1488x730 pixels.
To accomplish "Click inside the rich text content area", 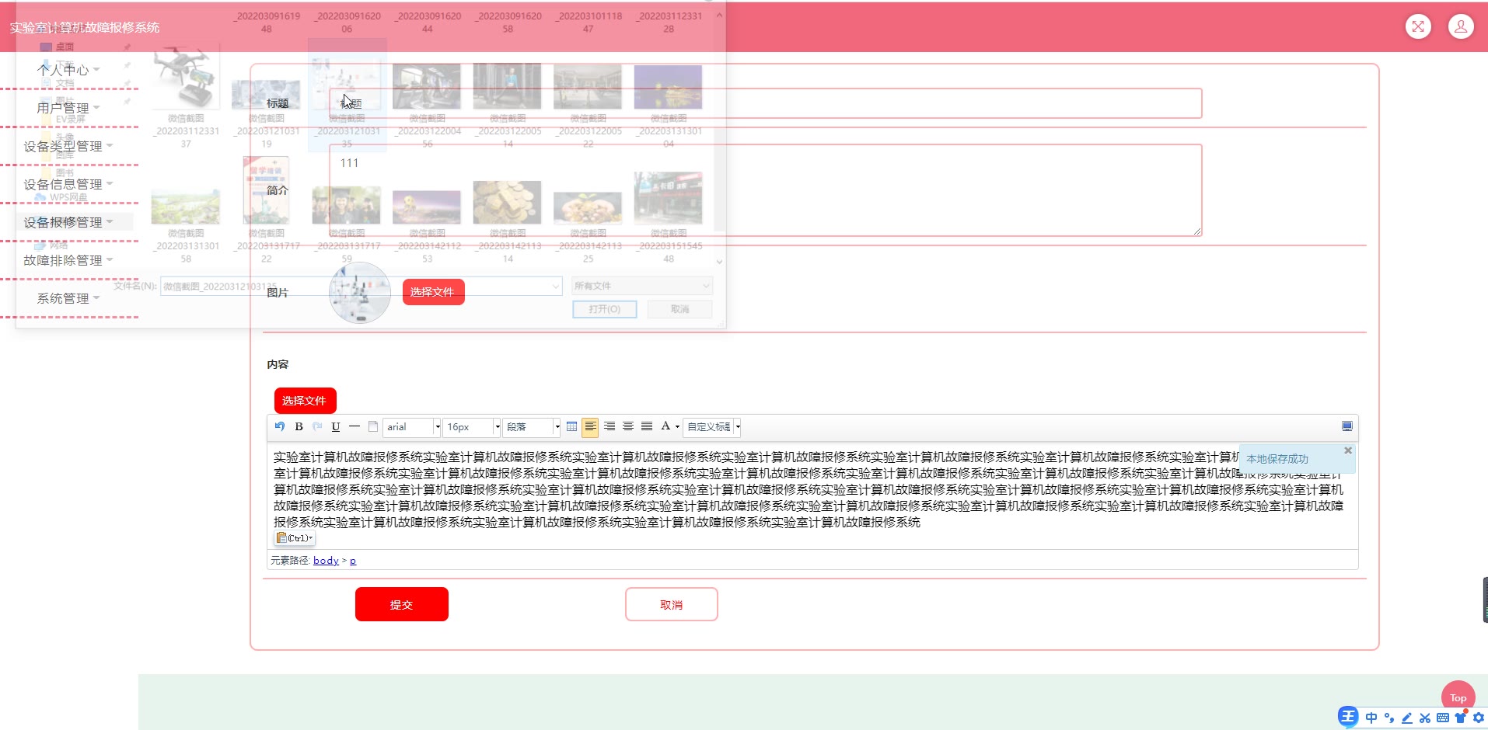I will 812,497.
